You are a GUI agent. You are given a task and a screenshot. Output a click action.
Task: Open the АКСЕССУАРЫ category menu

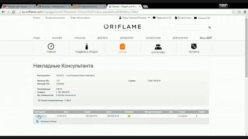(x=153, y=38)
